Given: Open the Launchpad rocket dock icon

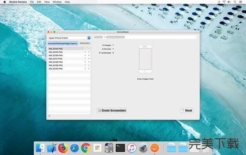Looking at the screenshot, I should click(x=143, y=148).
